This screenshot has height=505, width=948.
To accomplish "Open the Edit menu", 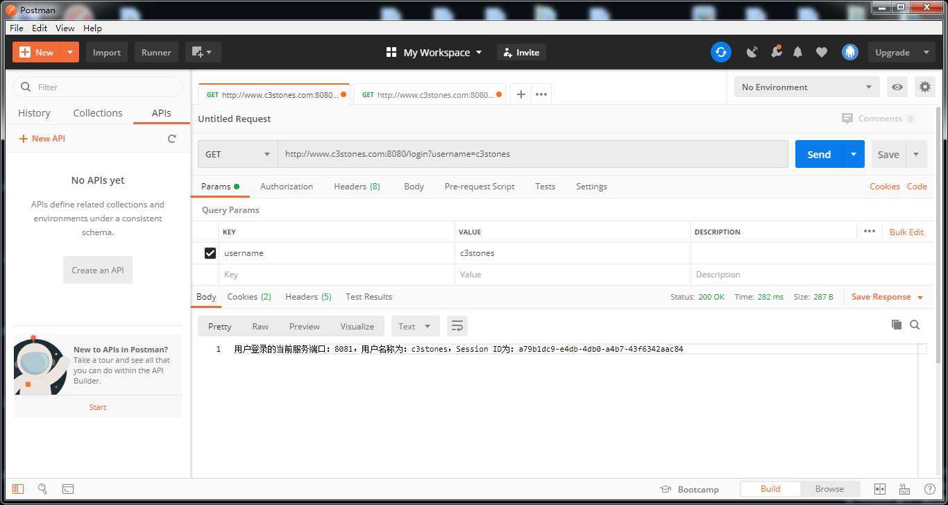I will (x=40, y=28).
